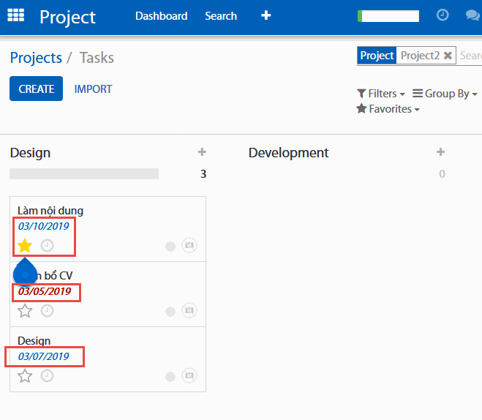
Task: Add a task in Design column with plus
Action: click(x=202, y=152)
